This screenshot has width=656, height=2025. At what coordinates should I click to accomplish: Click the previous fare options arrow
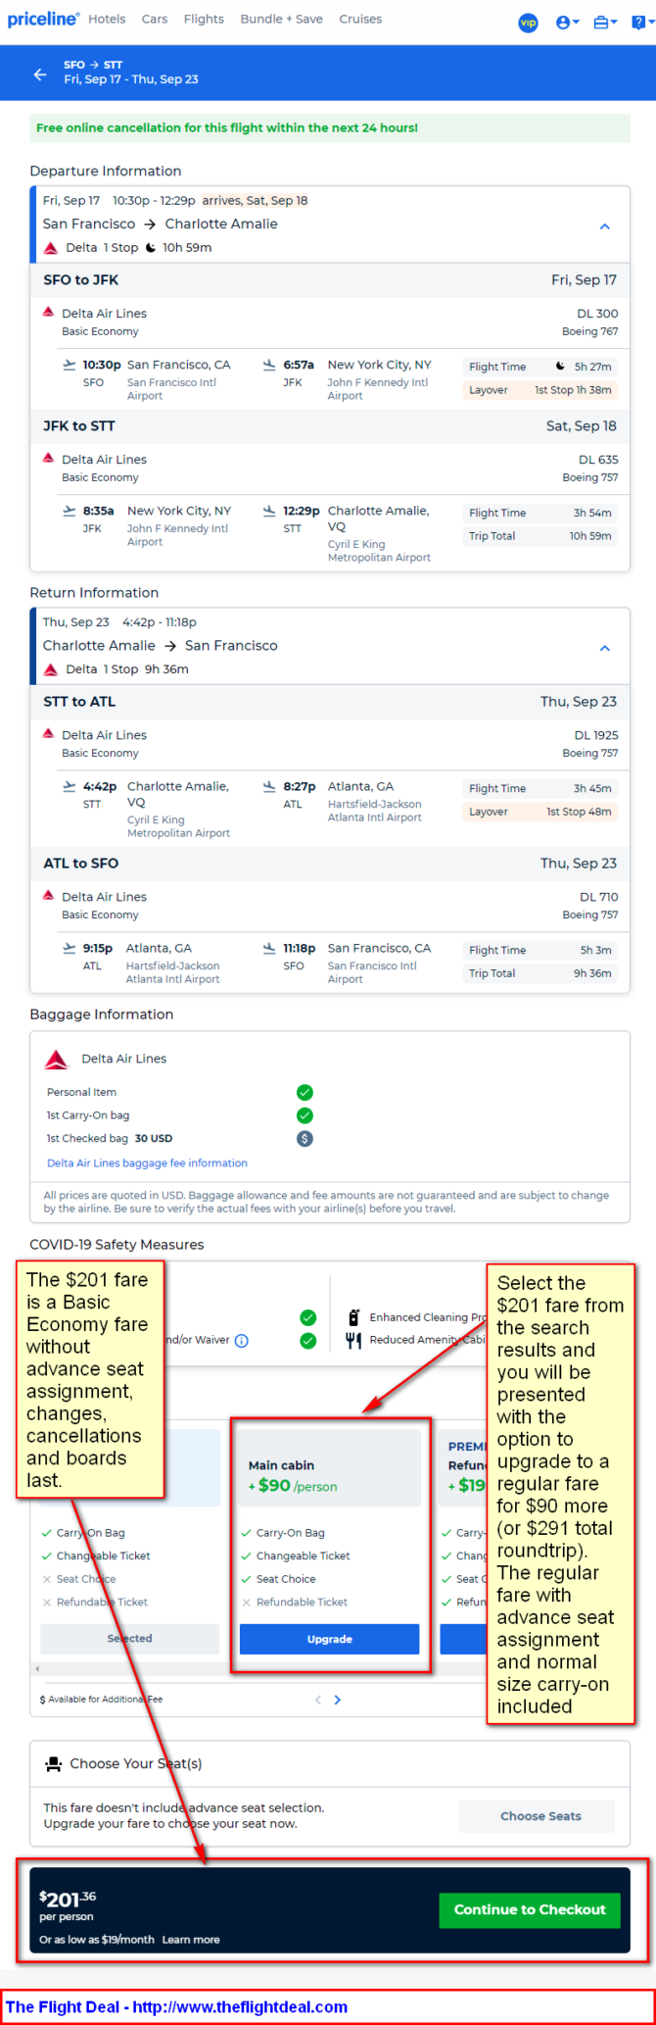[318, 1700]
